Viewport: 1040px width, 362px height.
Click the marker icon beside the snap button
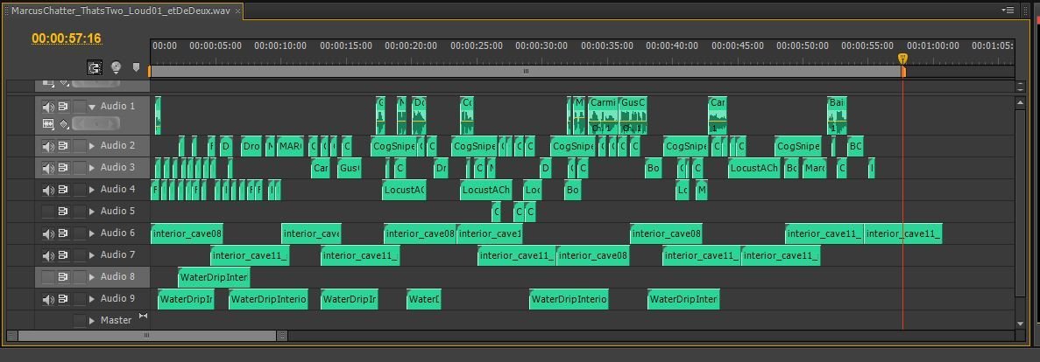tap(136, 67)
